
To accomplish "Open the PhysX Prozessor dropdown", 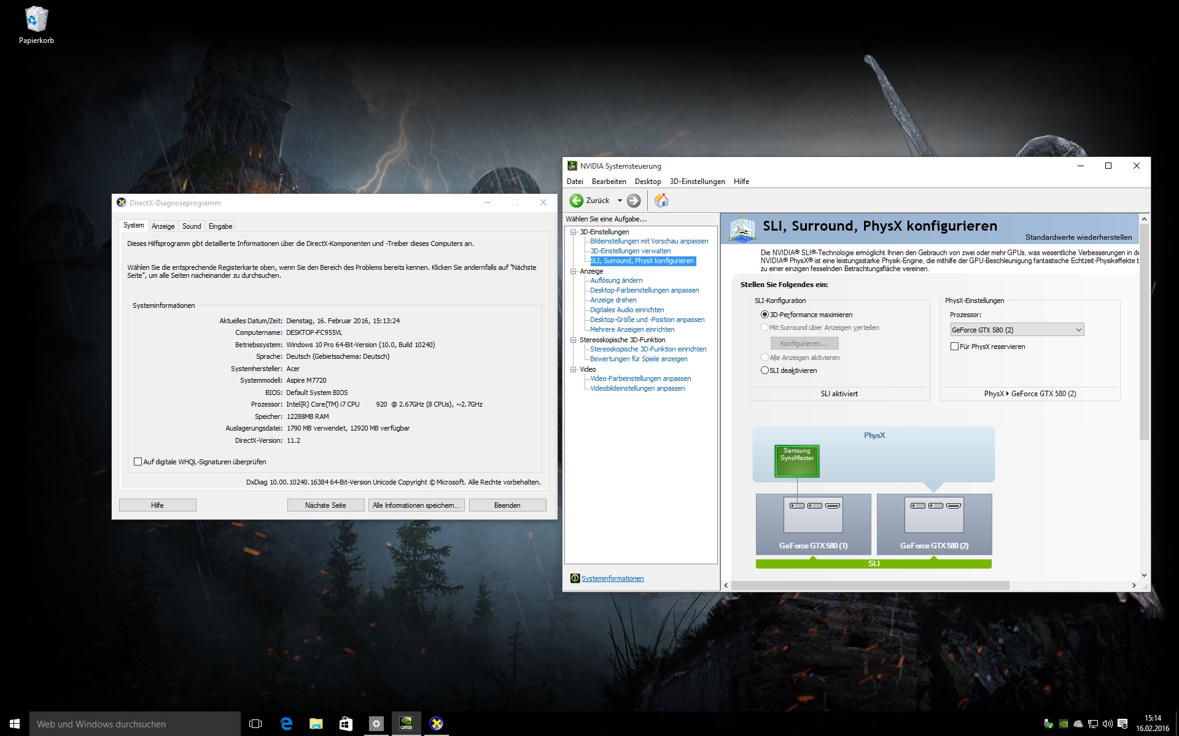I will pos(1016,330).
